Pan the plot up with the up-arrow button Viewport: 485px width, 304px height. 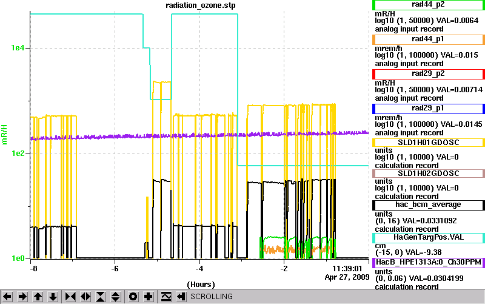[x=38, y=297]
